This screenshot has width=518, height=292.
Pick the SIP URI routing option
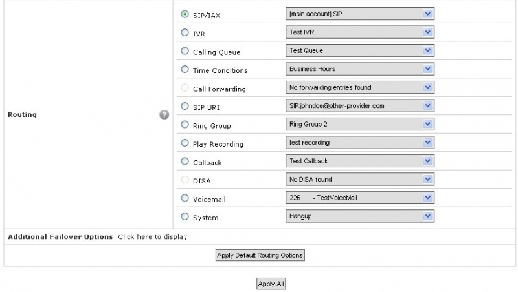click(x=185, y=106)
